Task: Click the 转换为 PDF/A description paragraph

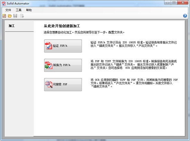Action: (x=134, y=65)
